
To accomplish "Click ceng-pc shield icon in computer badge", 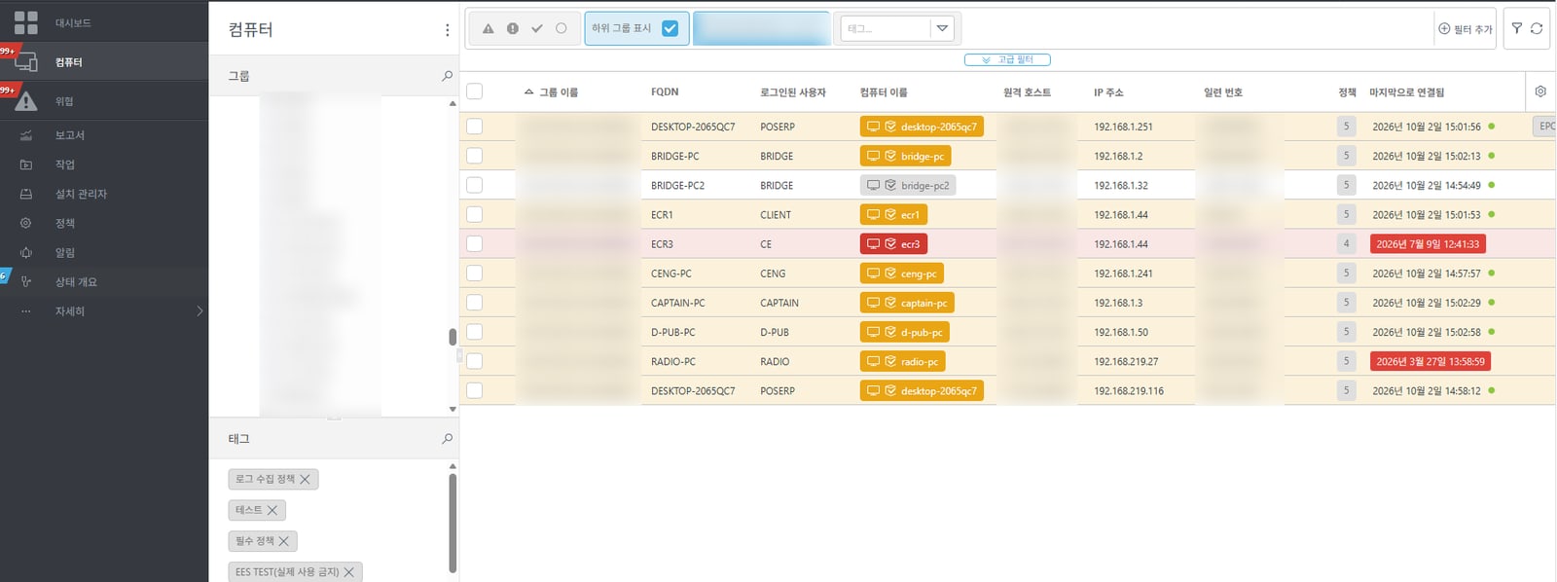I will [x=890, y=273].
